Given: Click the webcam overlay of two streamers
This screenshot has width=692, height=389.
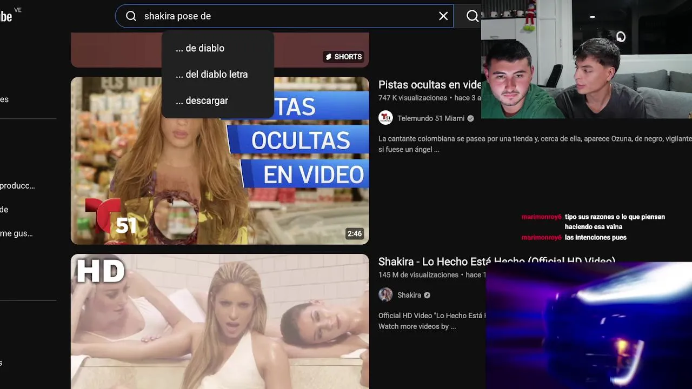Looking at the screenshot, I should [587, 59].
